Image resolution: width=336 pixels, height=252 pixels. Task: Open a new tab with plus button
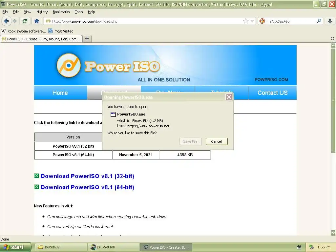[87, 39]
